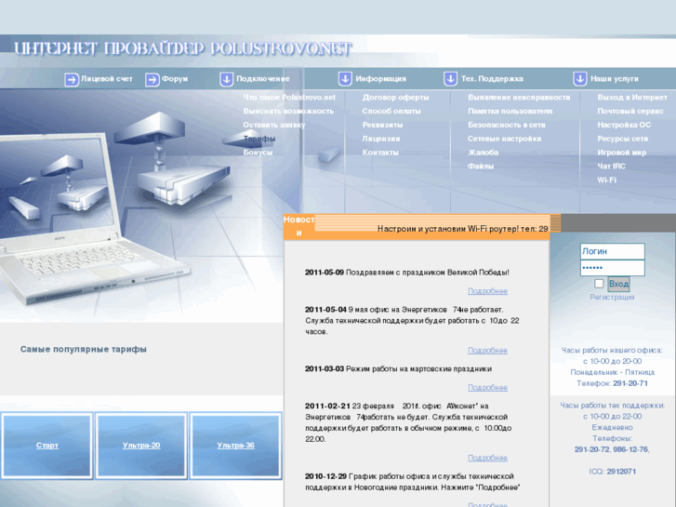This screenshot has height=507, width=676.
Task: Open the Тех. Поддержка menu
Action: point(492,79)
